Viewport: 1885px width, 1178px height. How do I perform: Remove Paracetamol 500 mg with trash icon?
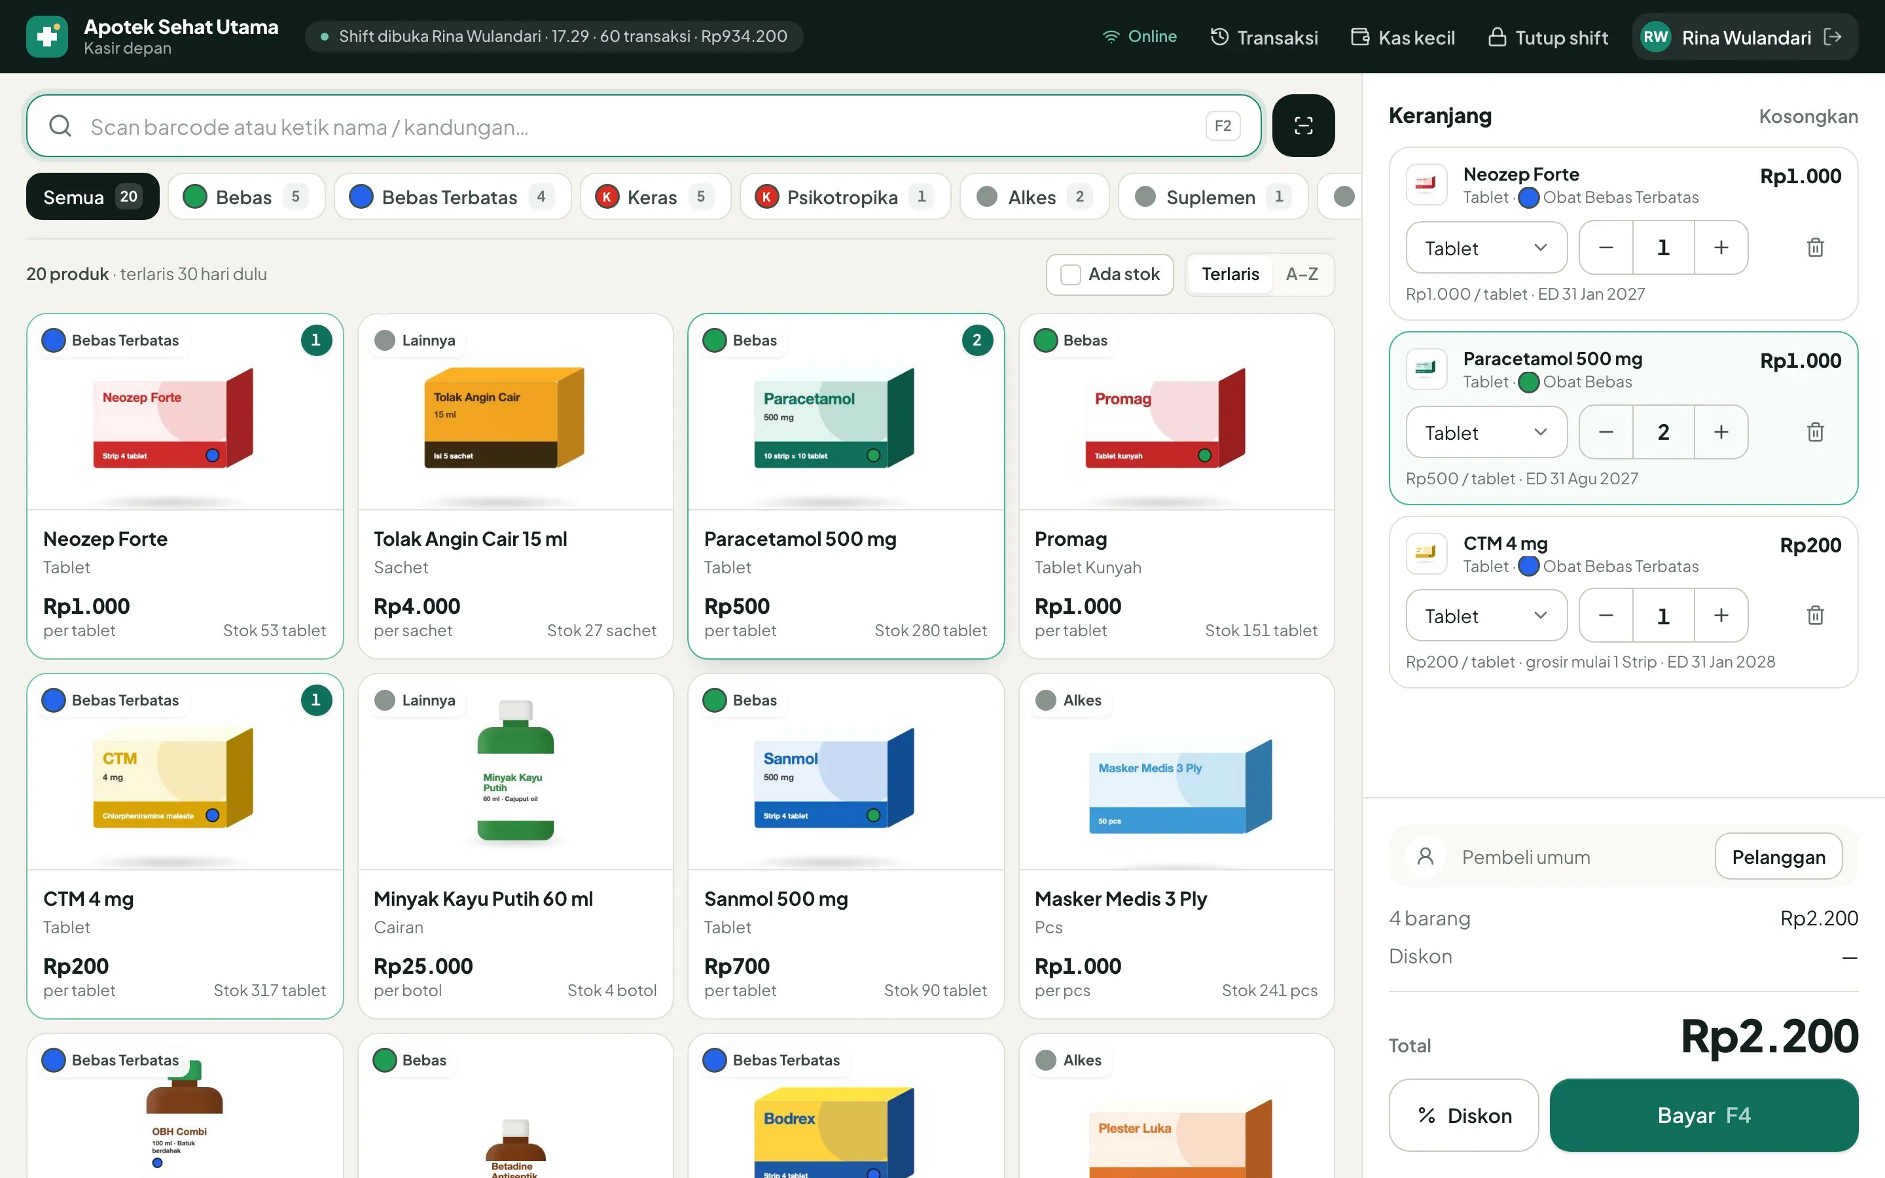1815,433
